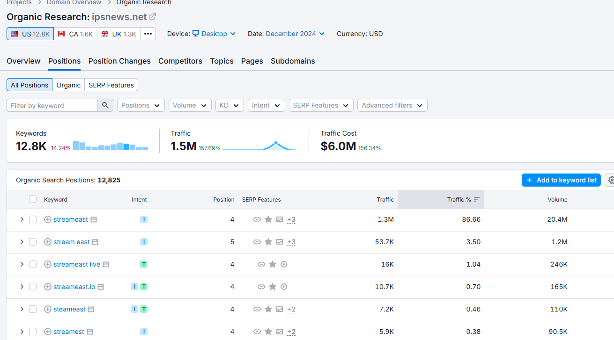Check the streameast row checkbox
This screenshot has width=614, height=340.
pyautogui.click(x=33, y=219)
